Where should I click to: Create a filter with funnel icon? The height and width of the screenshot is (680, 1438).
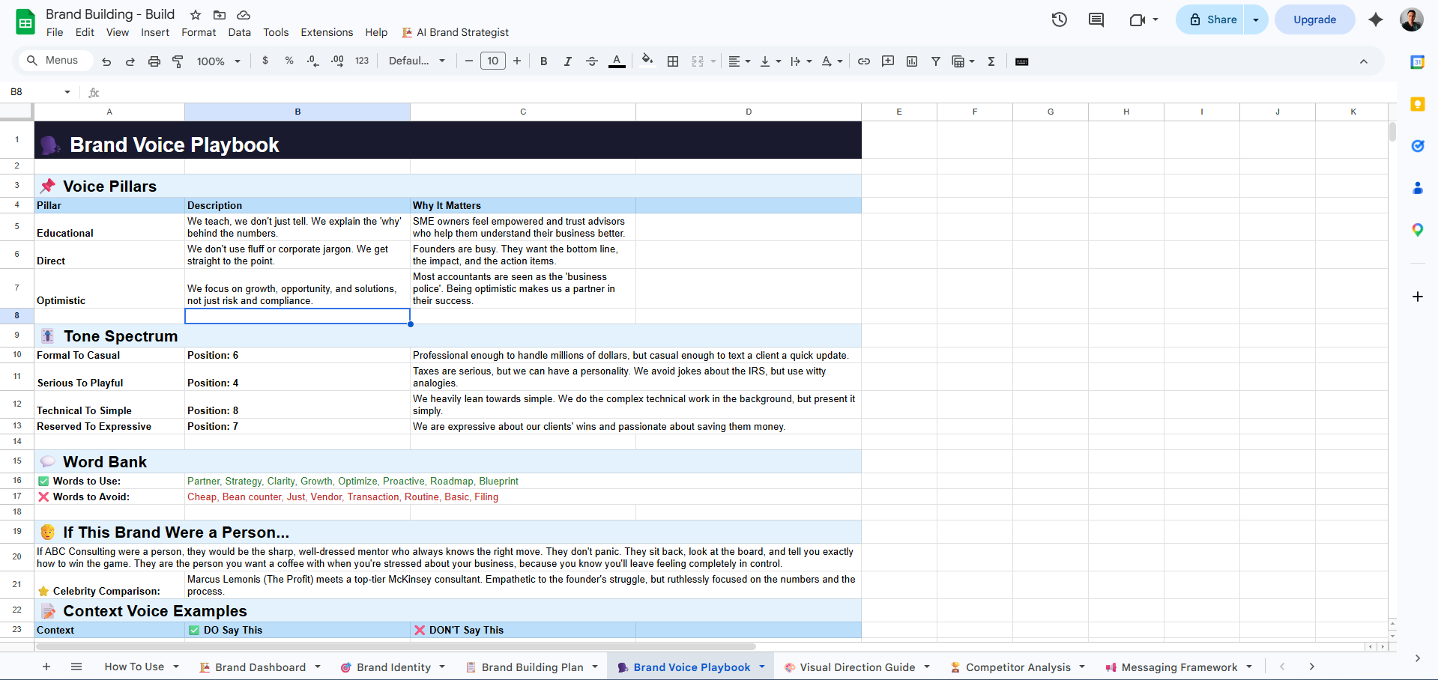point(936,61)
